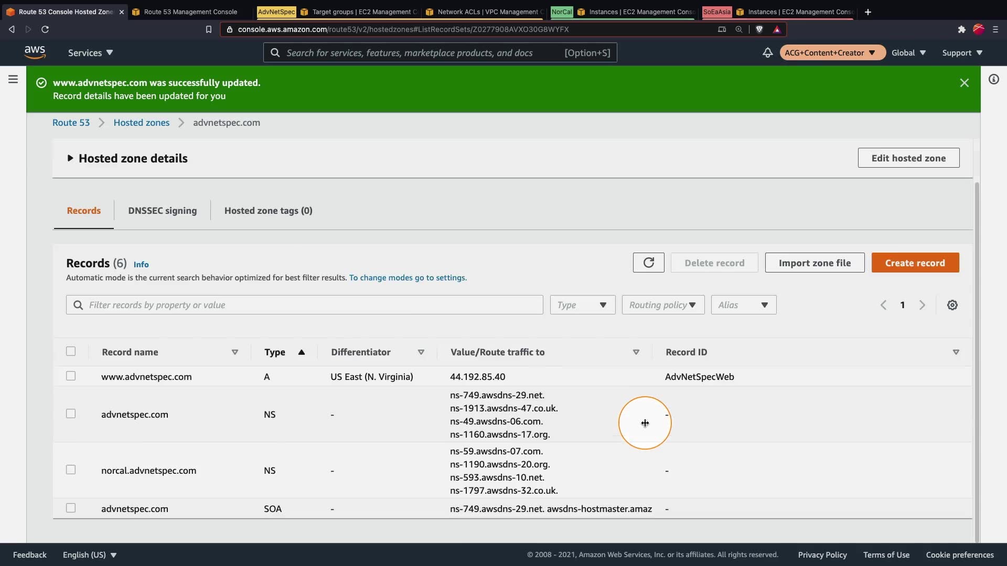Click the notifications bell icon
1007x566 pixels.
767,52
